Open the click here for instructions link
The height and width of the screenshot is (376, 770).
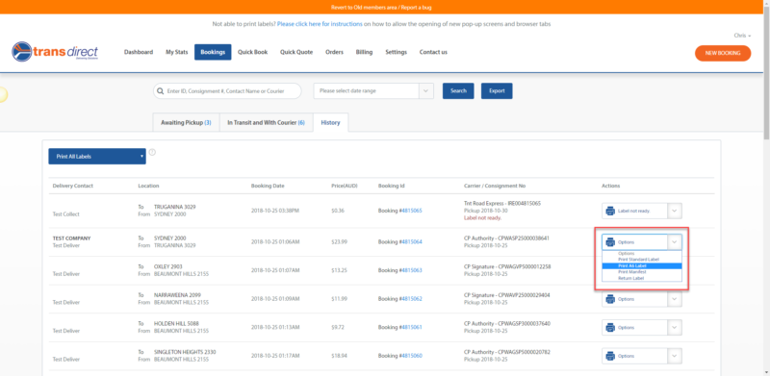320,24
